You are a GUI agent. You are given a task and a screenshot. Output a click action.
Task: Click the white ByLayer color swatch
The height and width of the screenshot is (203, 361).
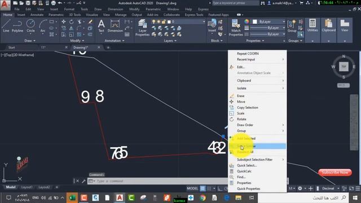(x=254, y=21)
